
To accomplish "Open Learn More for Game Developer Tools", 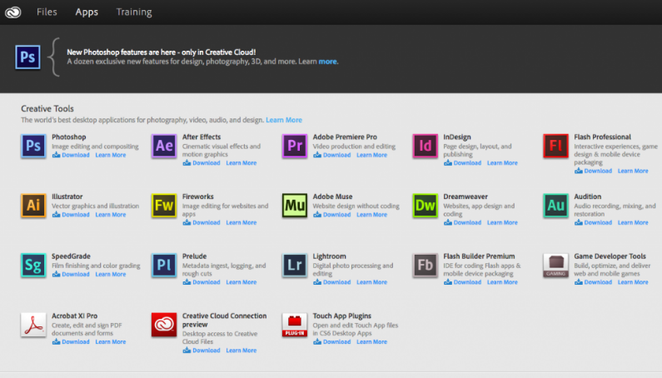I will click(x=633, y=282).
